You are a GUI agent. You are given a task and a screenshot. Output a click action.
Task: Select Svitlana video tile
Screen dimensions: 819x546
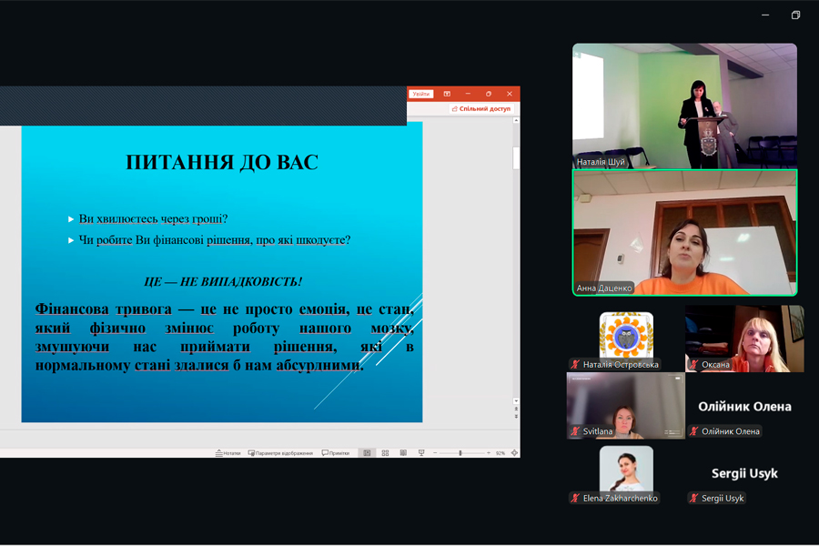626,406
